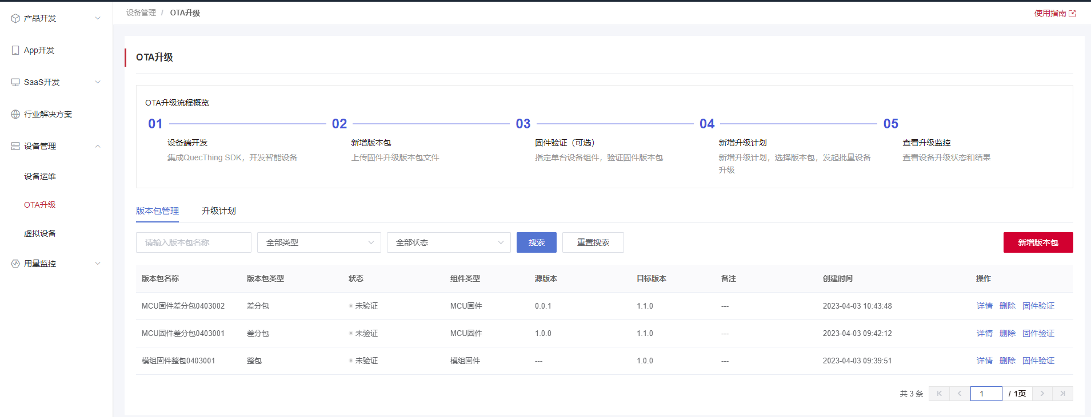Screen dimensions: 1091x417
Task: Click the 重置搜索 button
Action: (593, 242)
